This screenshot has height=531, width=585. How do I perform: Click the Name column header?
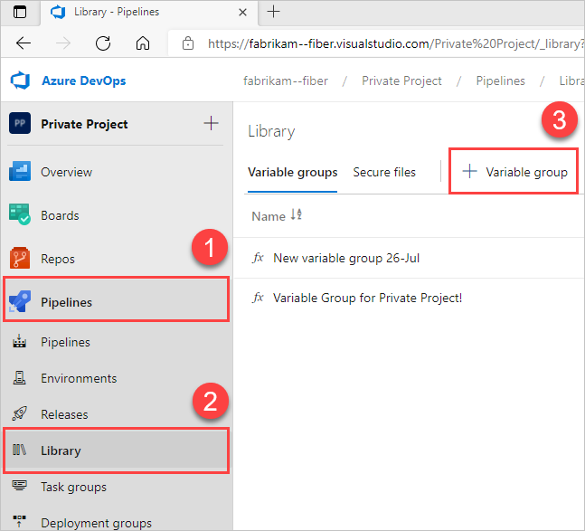(x=269, y=216)
